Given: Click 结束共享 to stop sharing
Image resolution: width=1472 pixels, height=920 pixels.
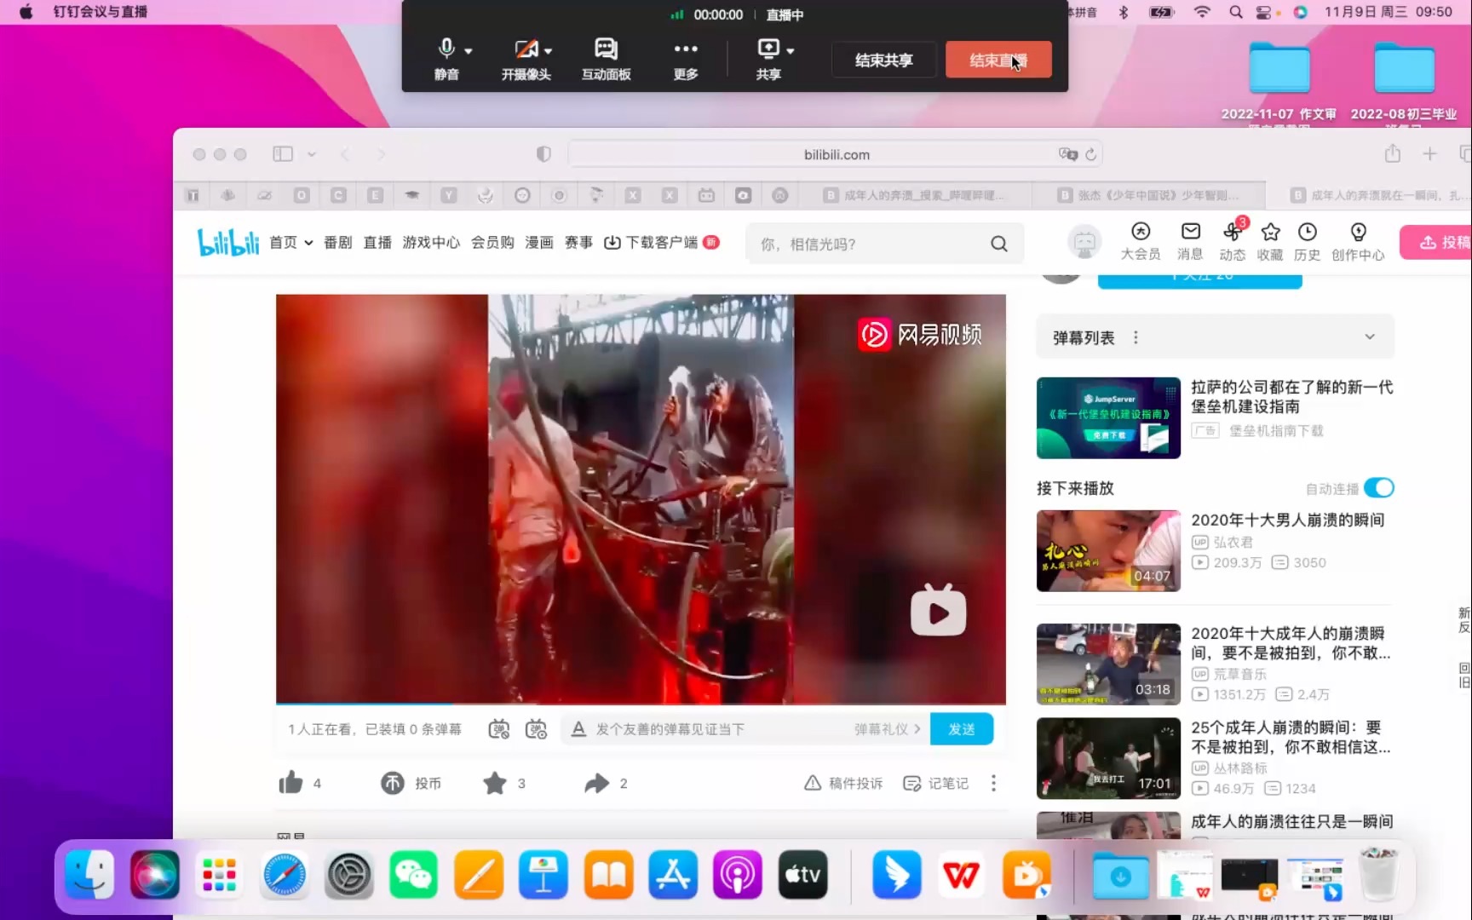Looking at the screenshot, I should point(883,60).
